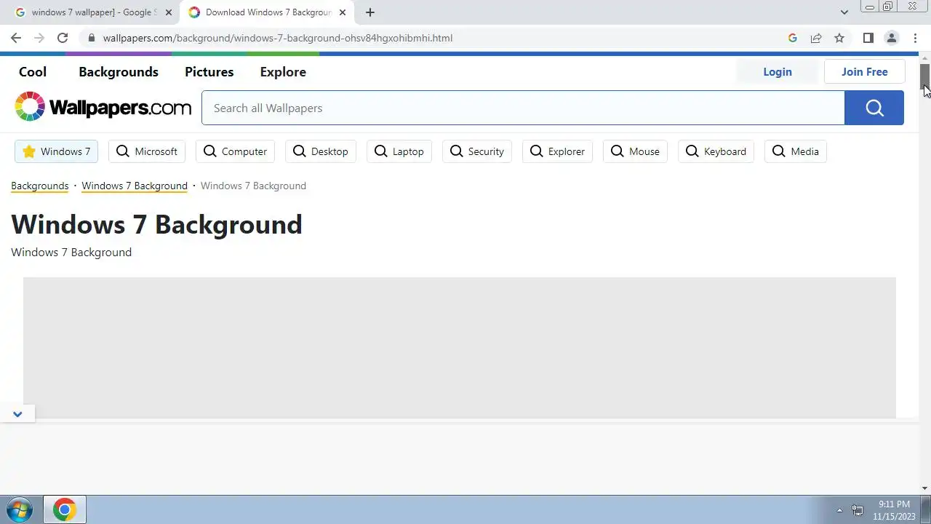Search the Microsoft tag
The height and width of the screenshot is (524, 931).
[x=147, y=151]
